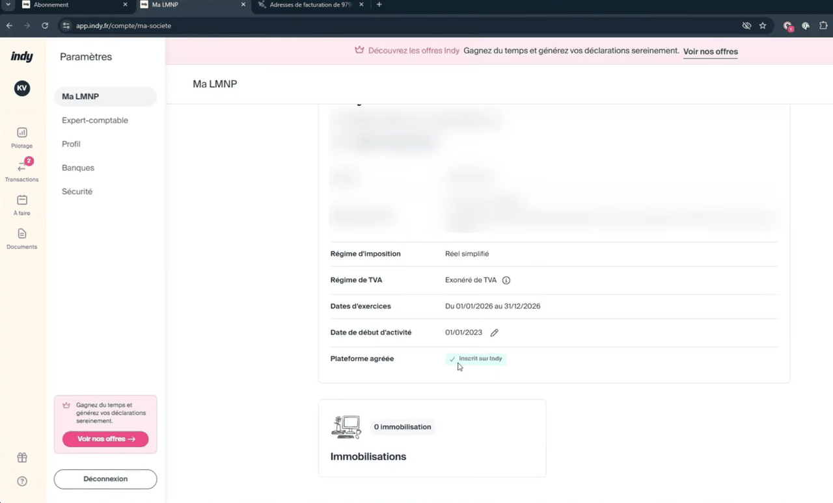Click the gift icon in sidebar

coord(22,458)
